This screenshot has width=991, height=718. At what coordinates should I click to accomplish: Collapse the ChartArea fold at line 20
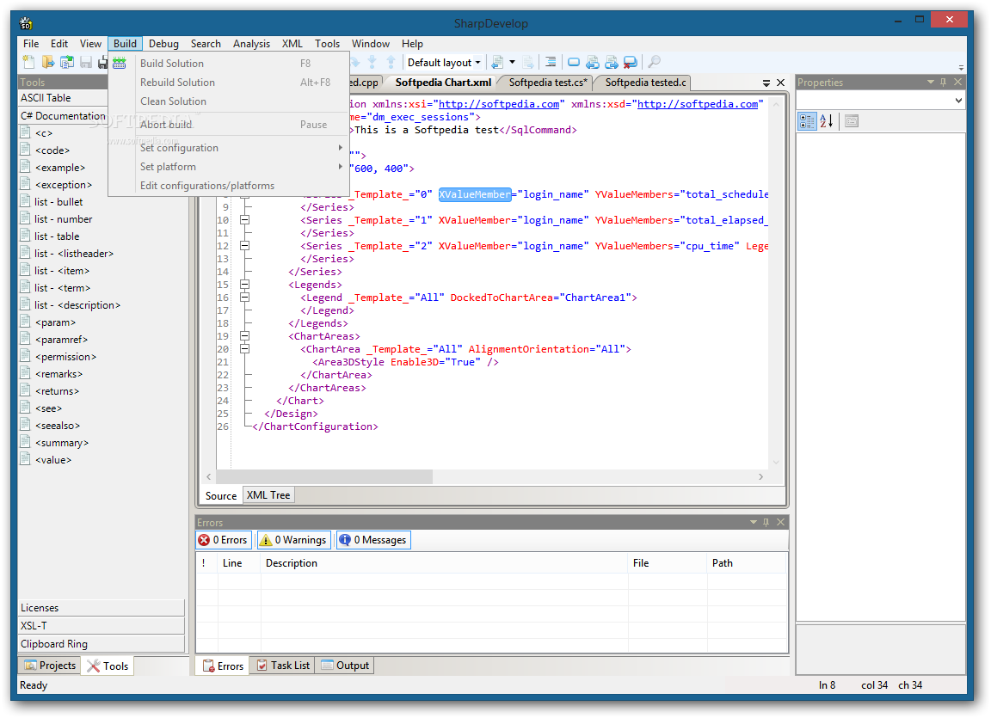(244, 348)
